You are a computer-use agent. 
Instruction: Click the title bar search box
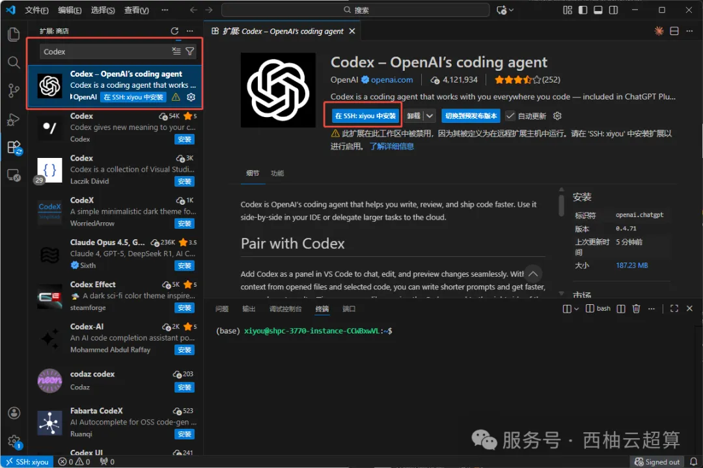click(355, 10)
